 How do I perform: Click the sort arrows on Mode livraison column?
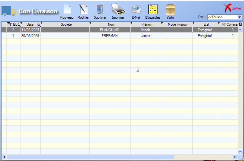[194, 23]
